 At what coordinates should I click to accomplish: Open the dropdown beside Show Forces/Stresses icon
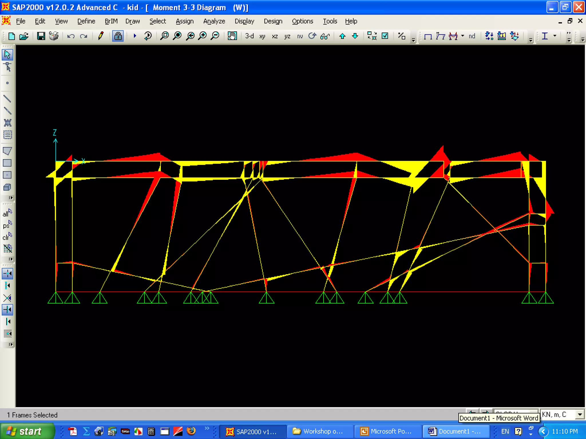click(463, 36)
